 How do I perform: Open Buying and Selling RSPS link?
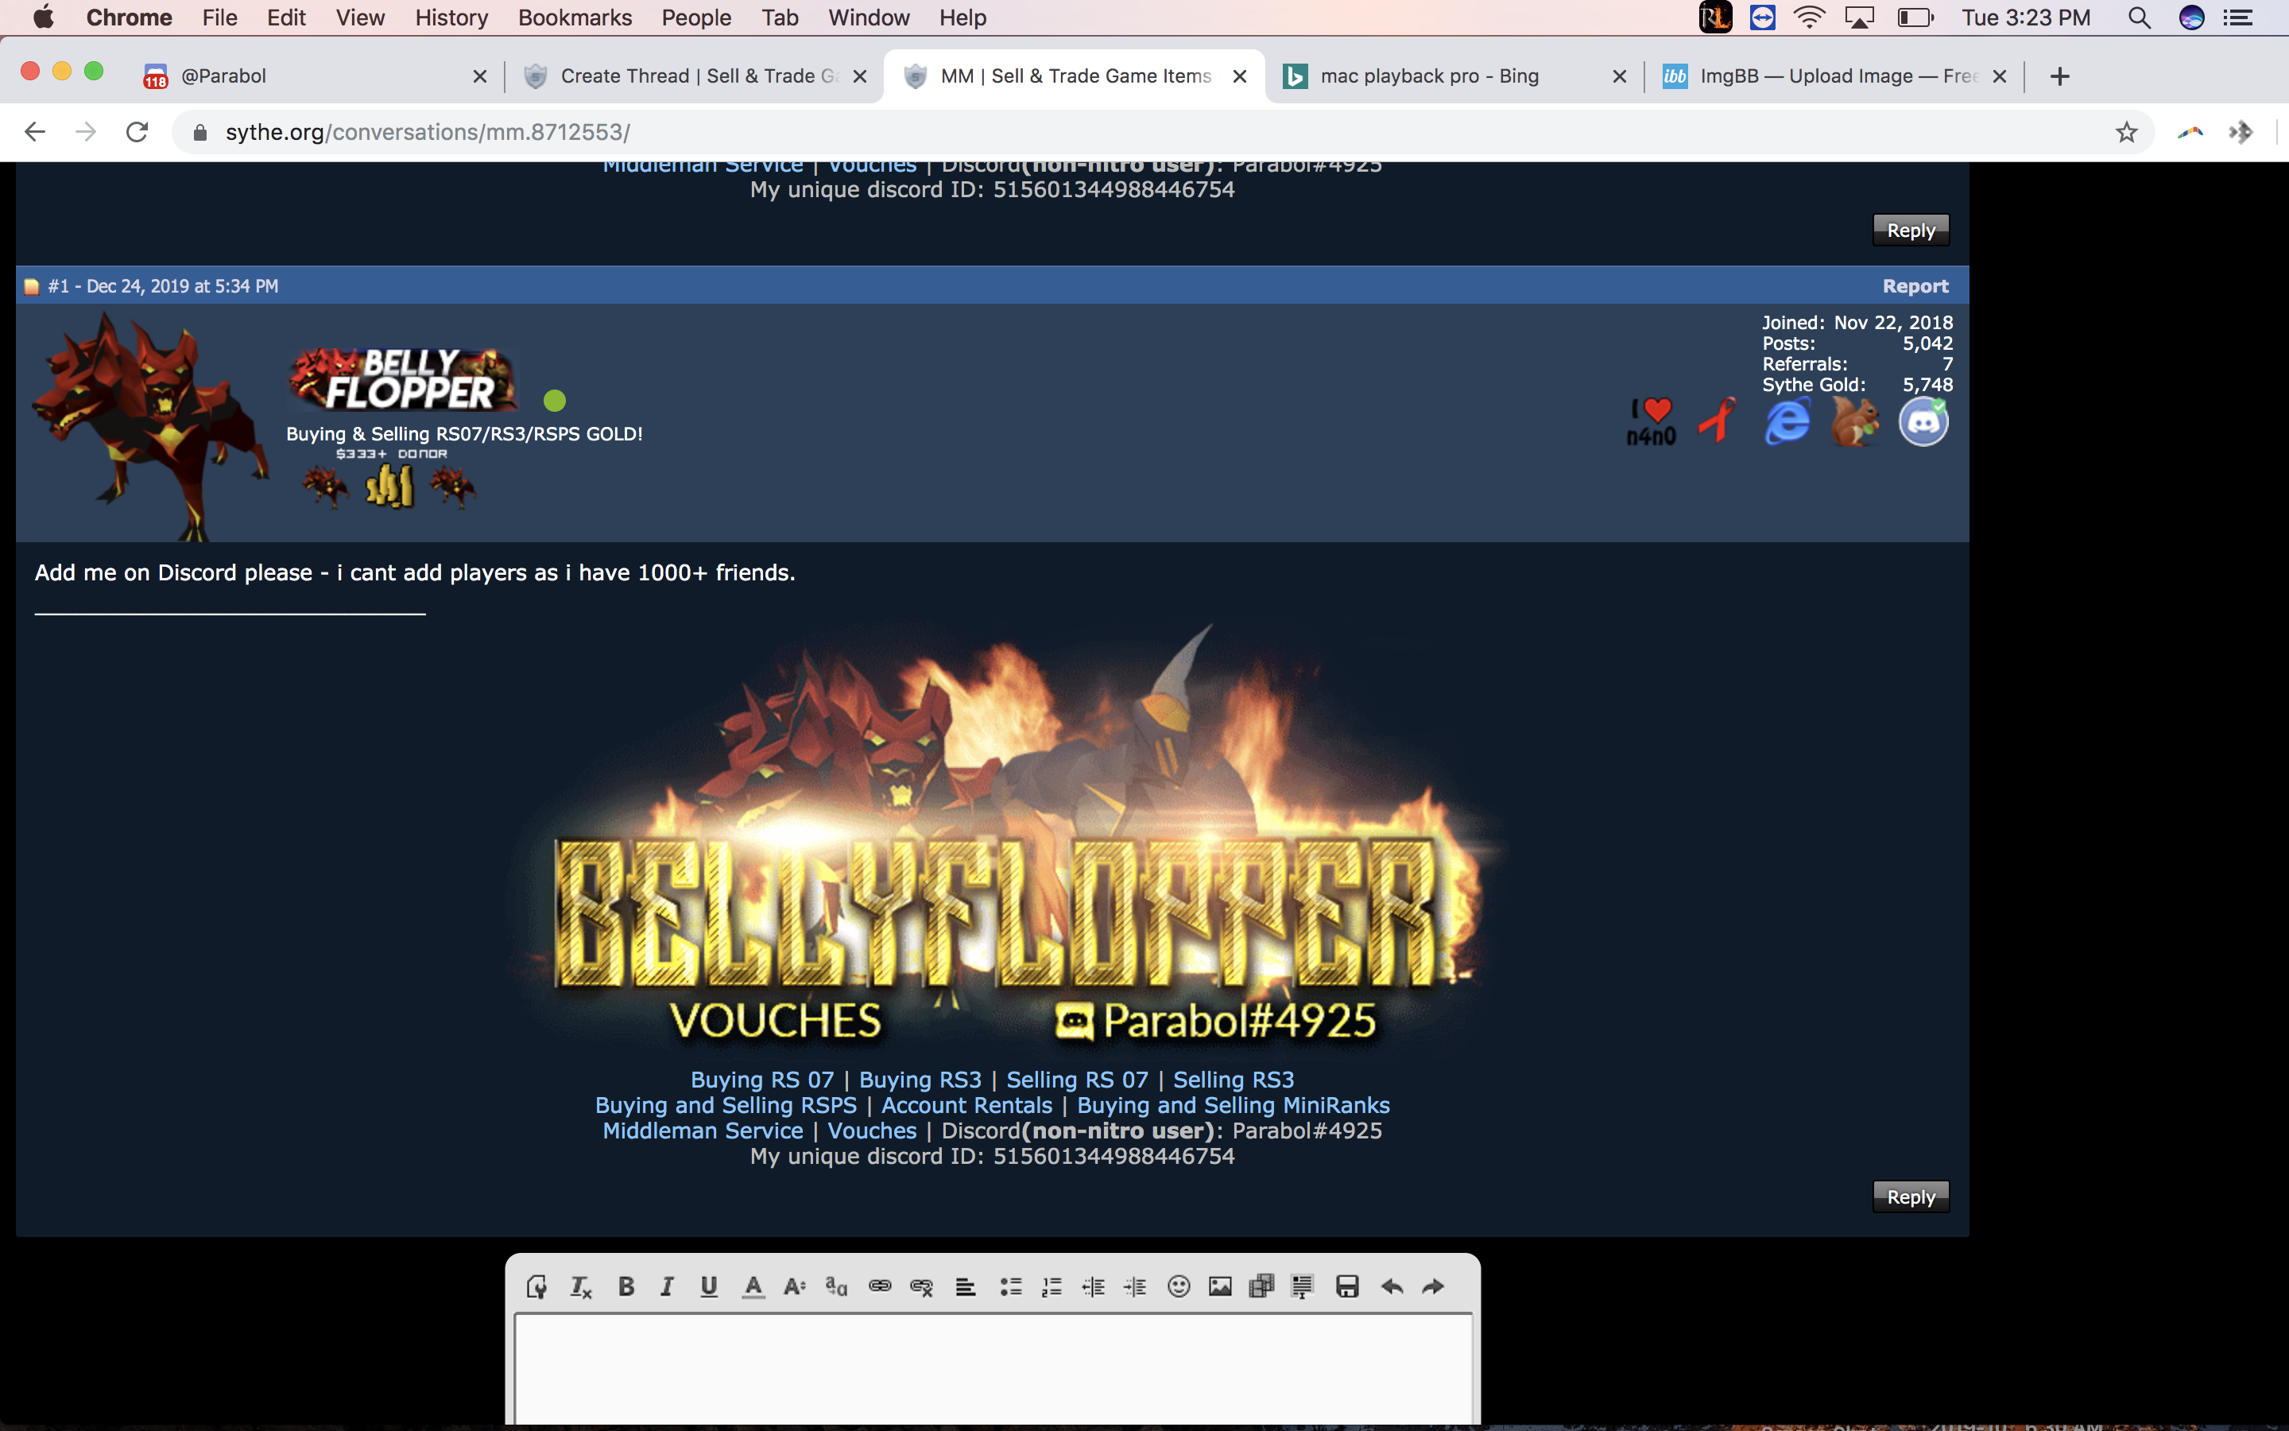(x=726, y=1104)
